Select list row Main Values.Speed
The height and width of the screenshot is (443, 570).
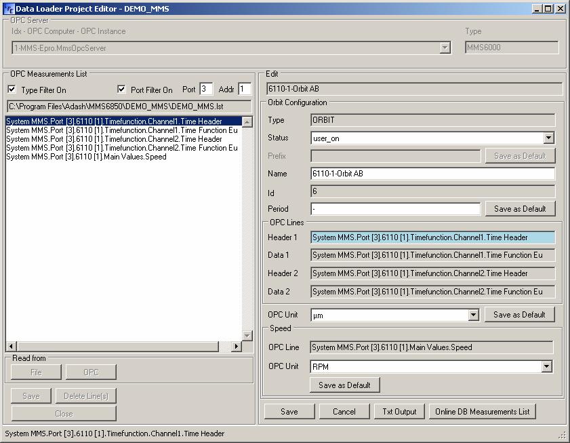click(123, 157)
